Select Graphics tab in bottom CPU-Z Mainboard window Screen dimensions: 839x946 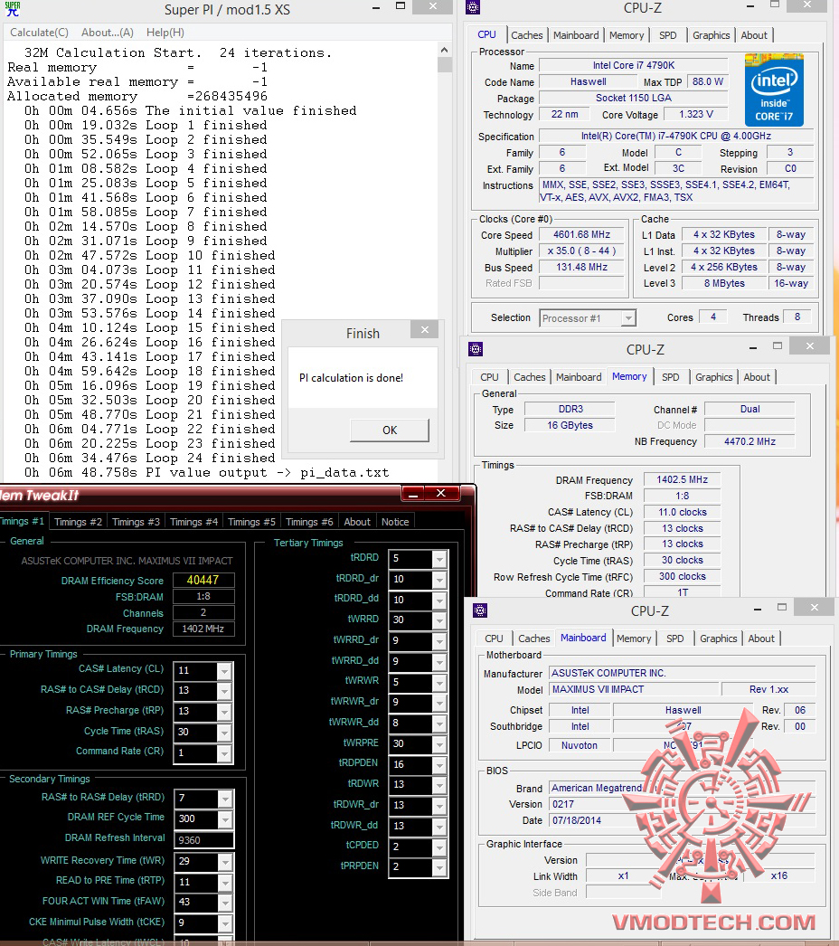(719, 639)
